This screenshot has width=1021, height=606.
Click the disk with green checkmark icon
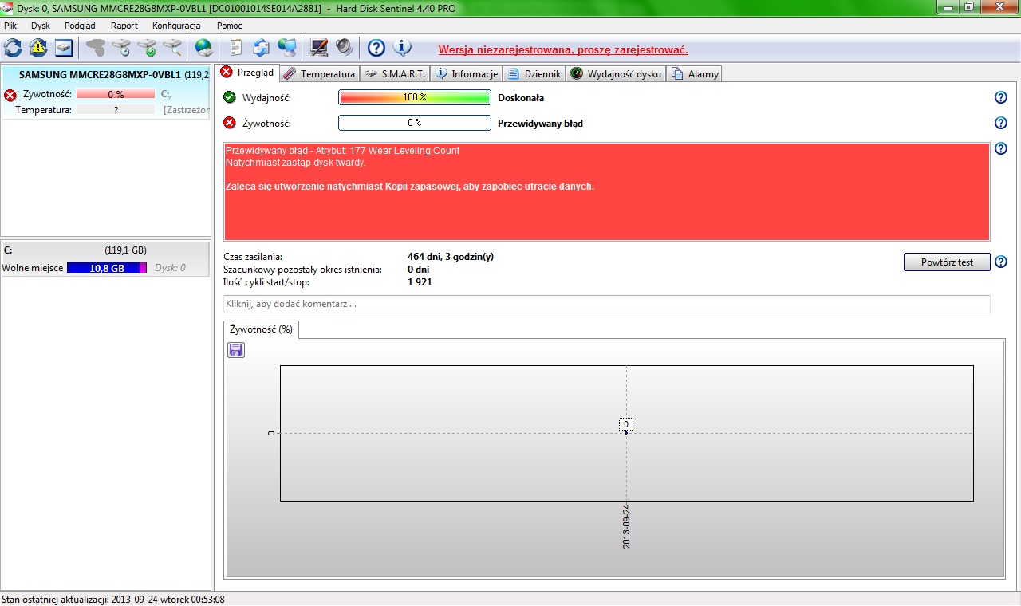point(147,48)
